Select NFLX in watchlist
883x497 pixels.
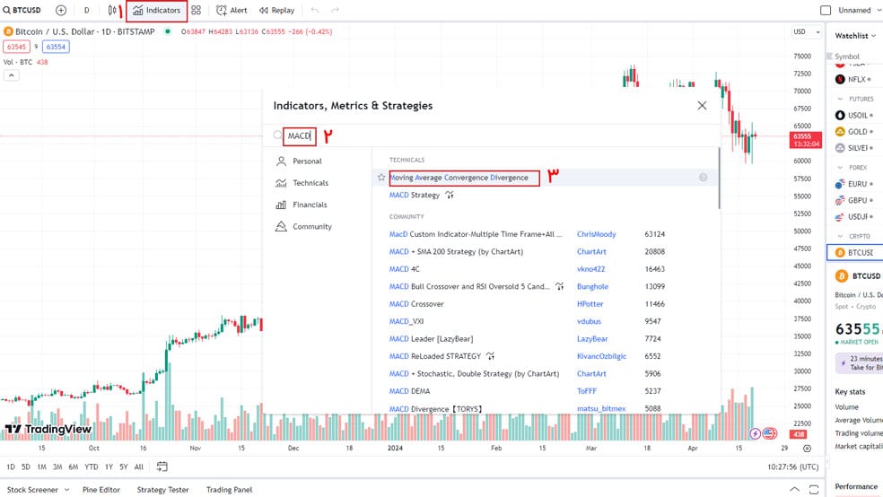click(855, 79)
